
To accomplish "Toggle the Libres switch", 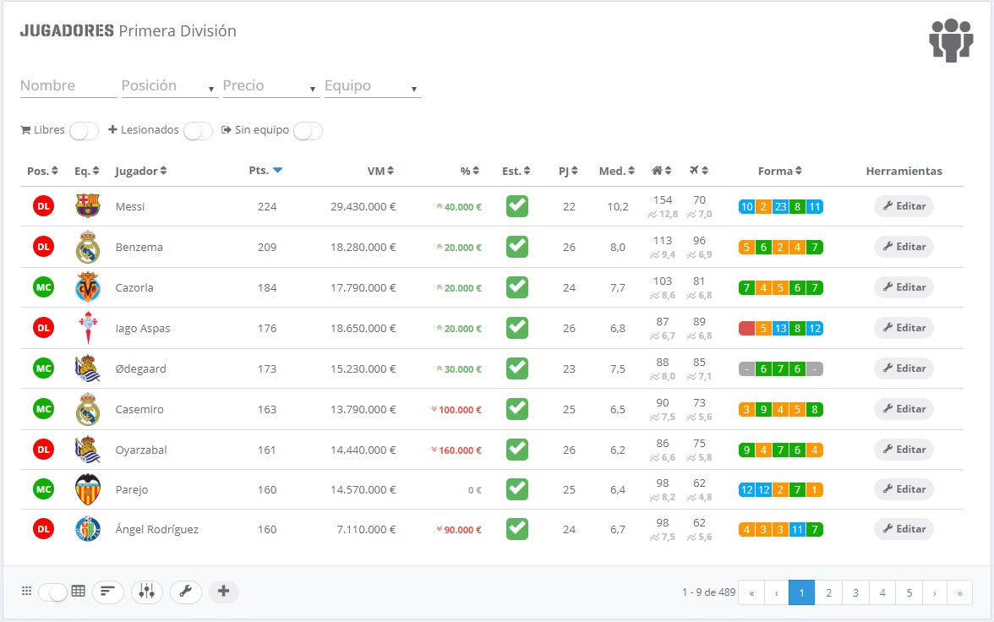I will click(84, 131).
